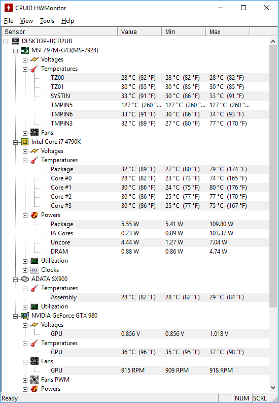The height and width of the screenshot is (403, 279).
Task: Expand the motherboard Fans node
Action: point(25,133)
